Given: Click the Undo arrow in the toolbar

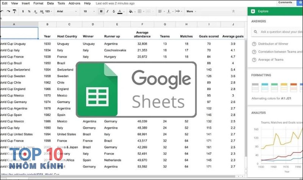Looking at the screenshot, I should 2,11.
